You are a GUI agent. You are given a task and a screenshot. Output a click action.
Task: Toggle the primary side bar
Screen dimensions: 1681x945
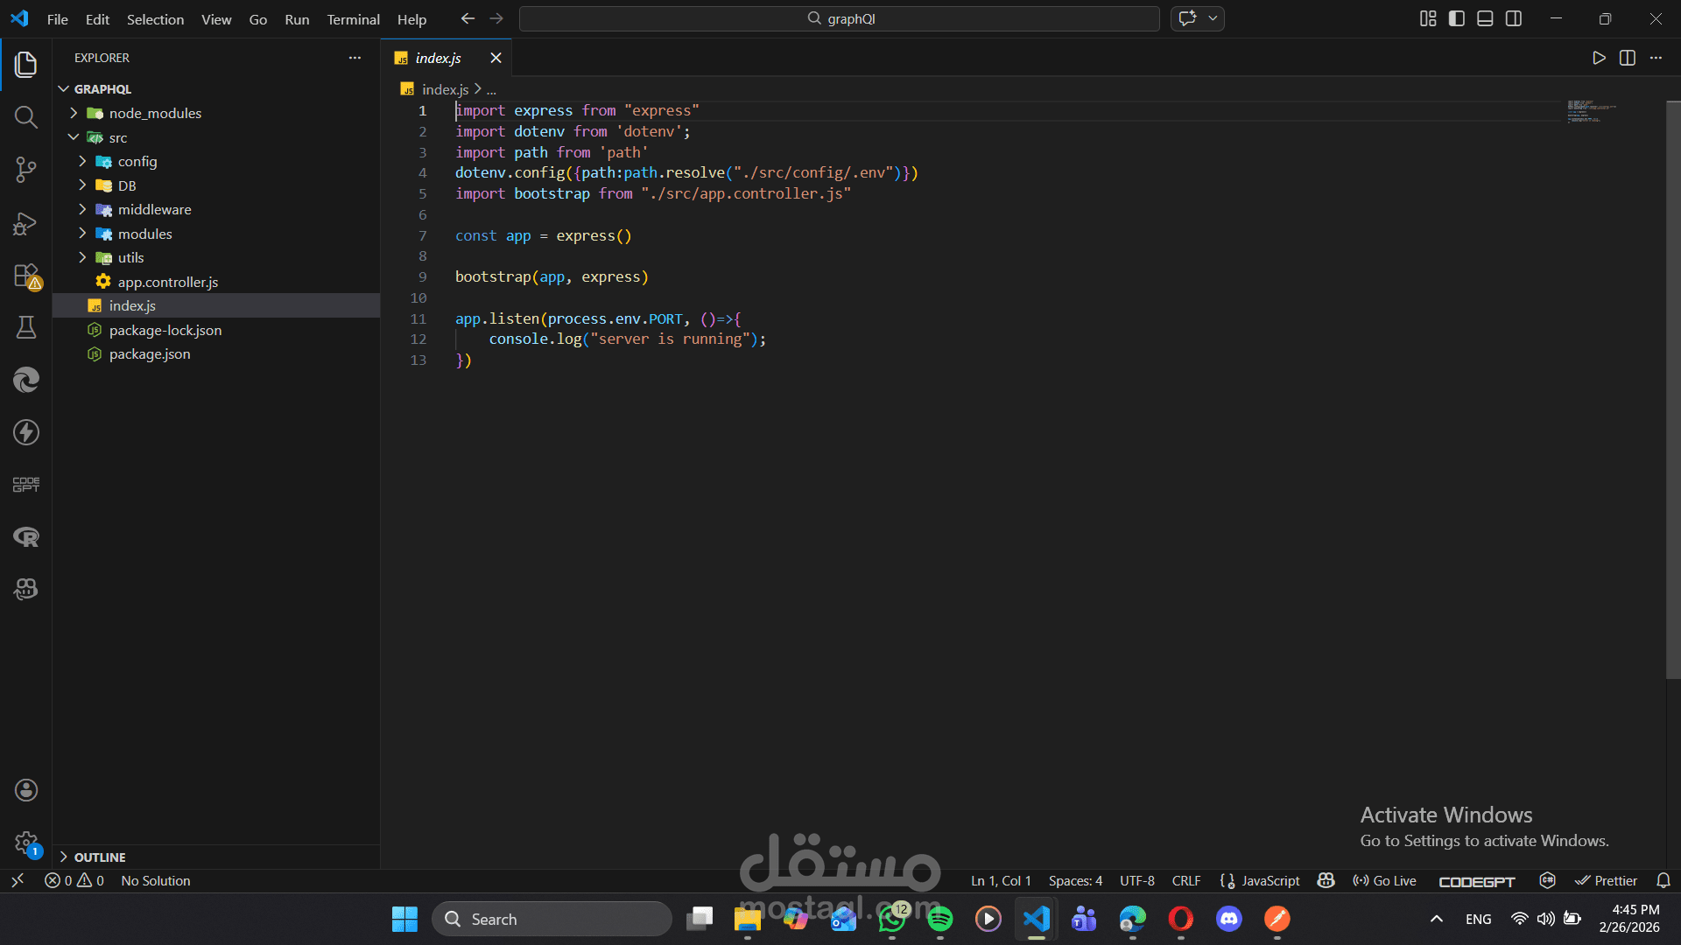(x=1457, y=18)
